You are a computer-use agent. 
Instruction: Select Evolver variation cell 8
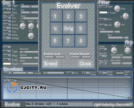pyautogui.click(x=81, y=41)
